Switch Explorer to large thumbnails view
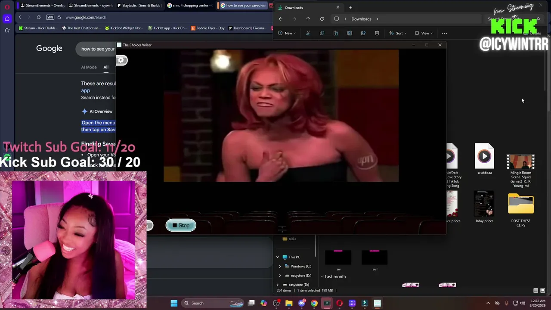 (542, 291)
